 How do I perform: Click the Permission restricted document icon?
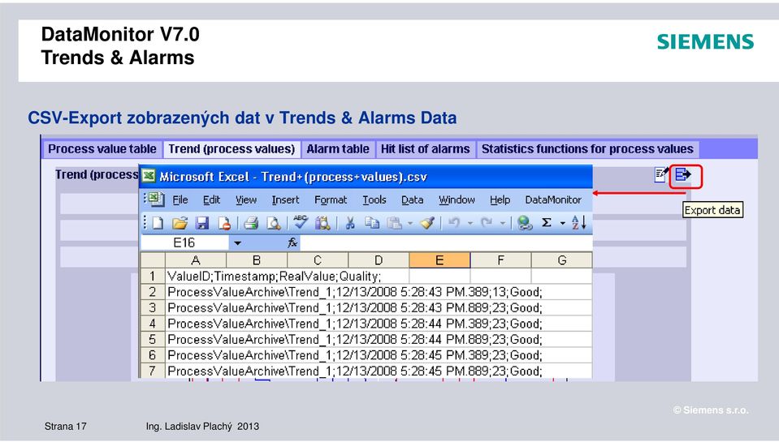[x=223, y=223]
